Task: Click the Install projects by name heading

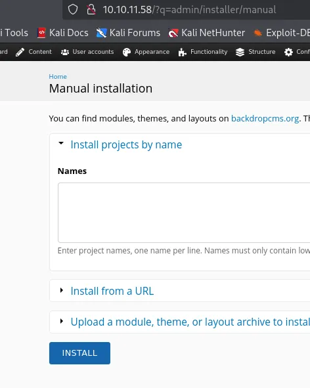Action: [x=126, y=144]
